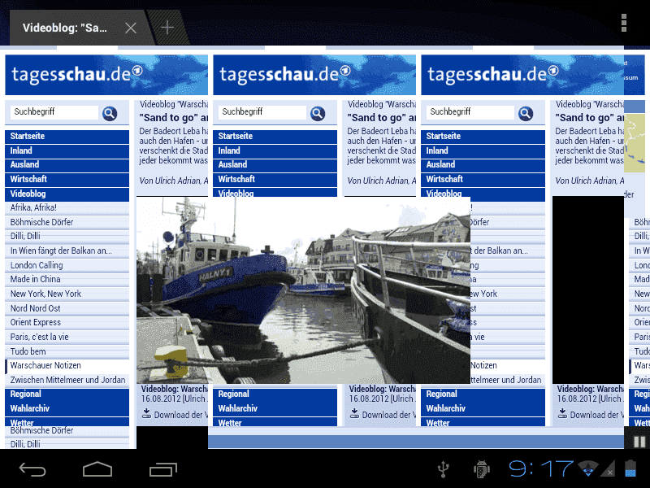Open the browser overflow menu
The image size is (650, 488).
coord(623,23)
